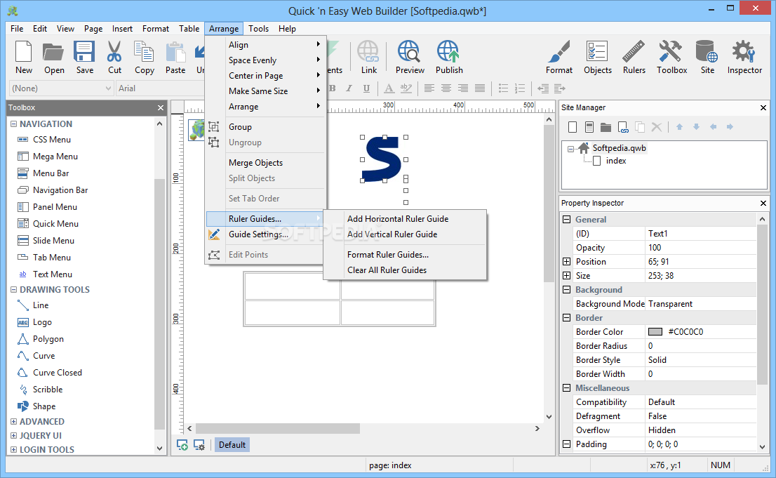Click the Arial font name field

pos(161,88)
